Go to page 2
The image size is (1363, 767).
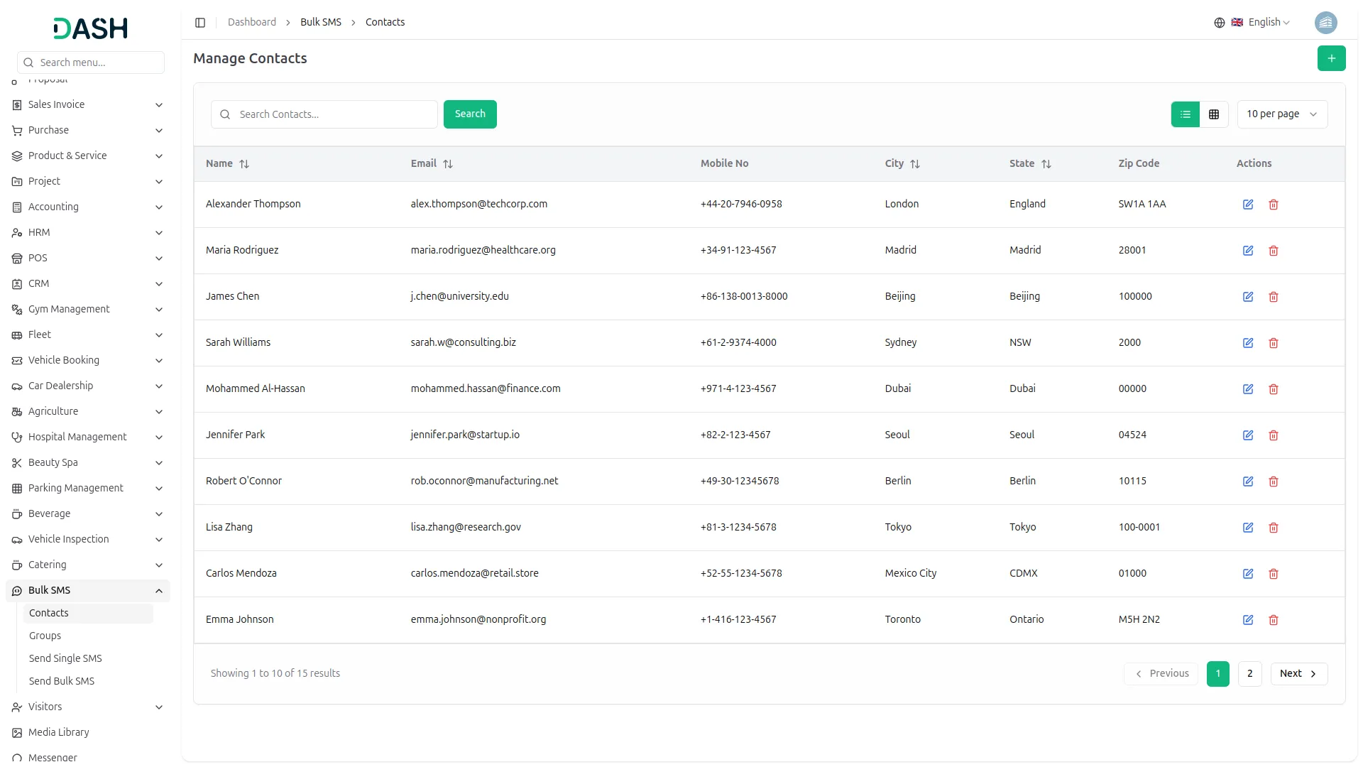point(1249,674)
